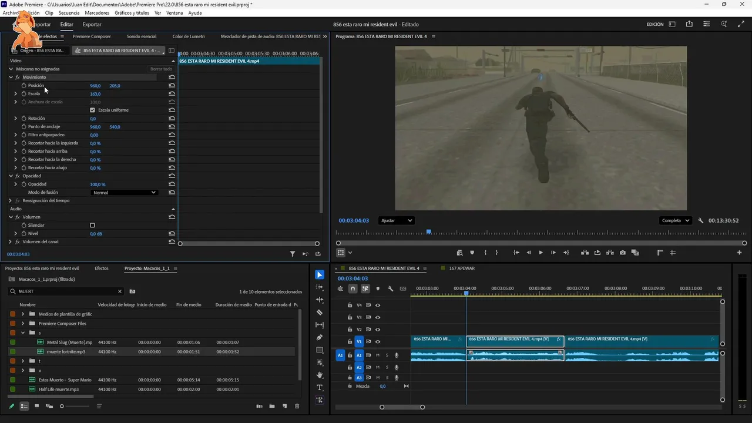This screenshot has height=423, width=752.
Task: Open the Secuencia menu
Action: pos(69,13)
